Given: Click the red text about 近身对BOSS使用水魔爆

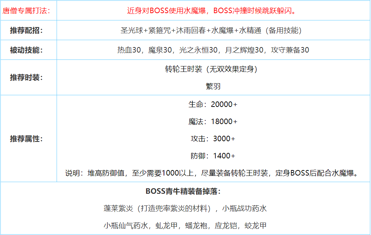Looking at the screenshot, I should pos(213,11).
